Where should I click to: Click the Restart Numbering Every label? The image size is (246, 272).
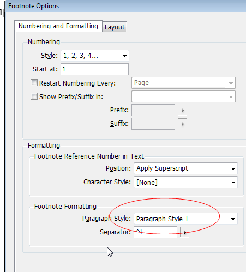[77, 83]
